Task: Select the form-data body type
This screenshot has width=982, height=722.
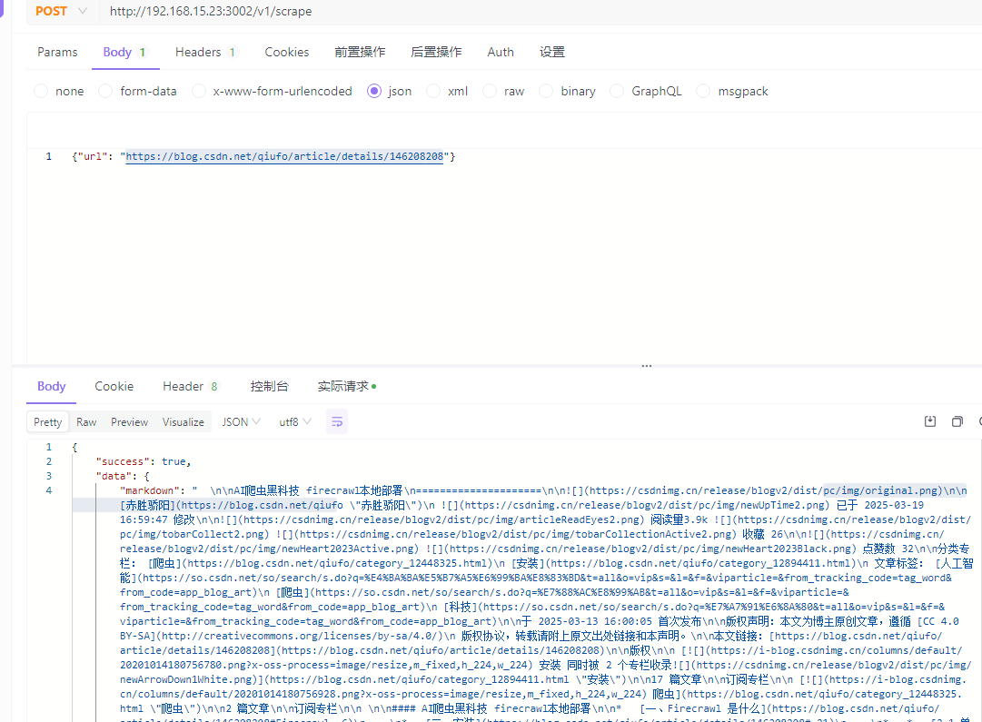Action: coord(138,92)
